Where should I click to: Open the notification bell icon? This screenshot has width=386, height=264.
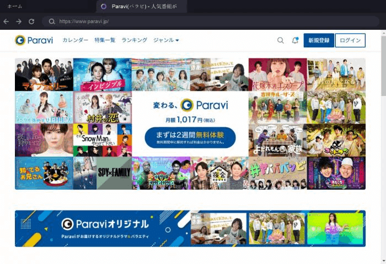coord(295,40)
